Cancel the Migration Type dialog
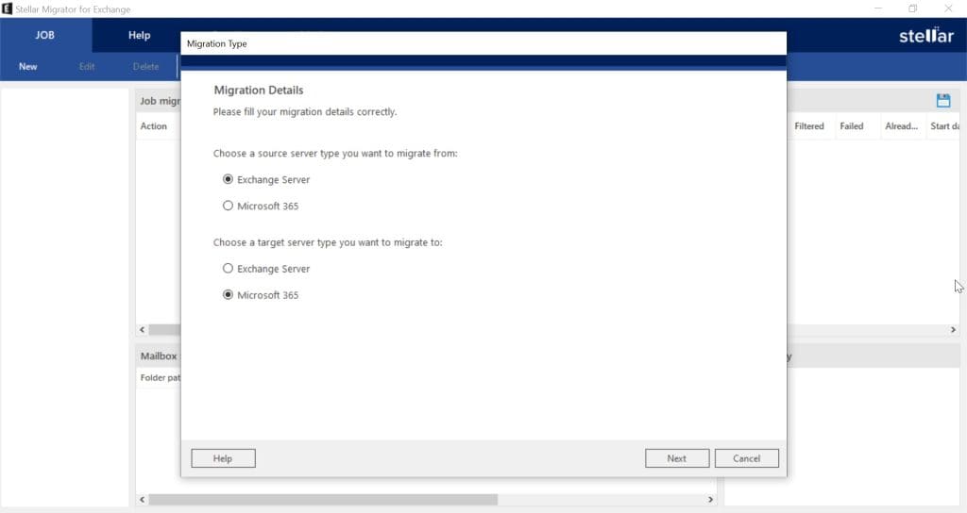Image resolution: width=967 pixels, height=513 pixels. click(x=746, y=458)
